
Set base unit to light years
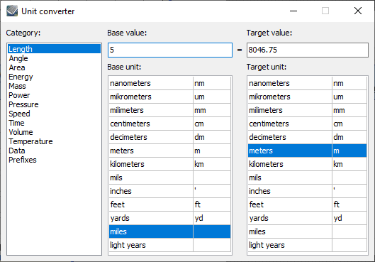coord(170,245)
